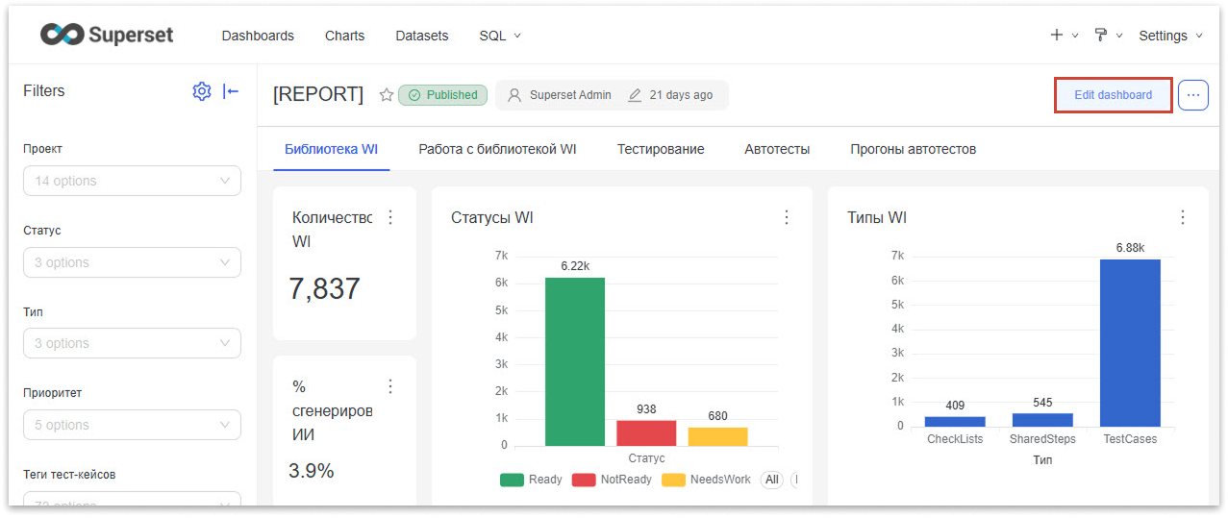The width and height of the screenshot is (1228, 518).
Task: Open the dashboard ellipsis actions button
Action: click(x=1193, y=95)
